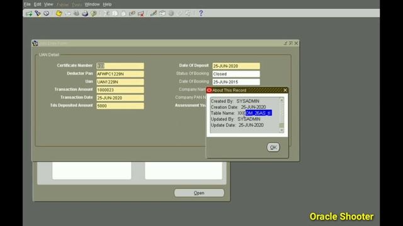
Task: Open the Window menu
Action: pos(92,4)
